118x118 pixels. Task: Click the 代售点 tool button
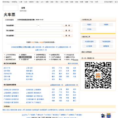point(89,25)
